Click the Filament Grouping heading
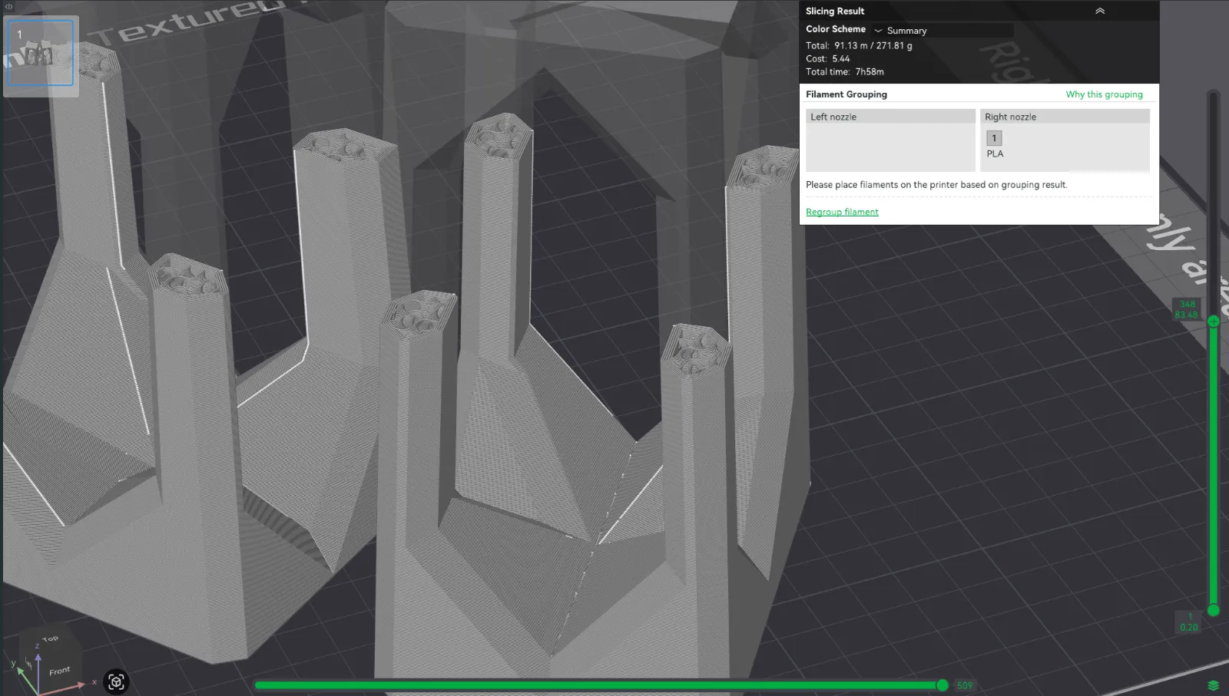Viewport: 1229px width, 696px height. point(846,94)
